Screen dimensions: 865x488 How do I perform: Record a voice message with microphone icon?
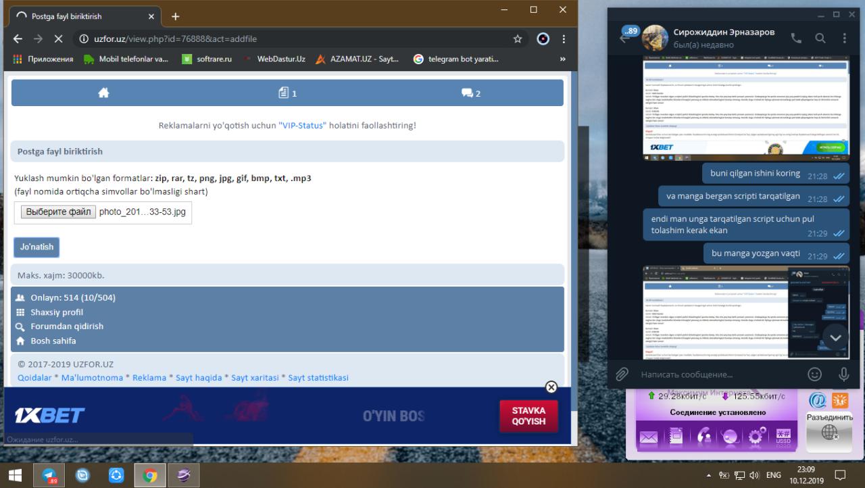[x=843, y=374]
